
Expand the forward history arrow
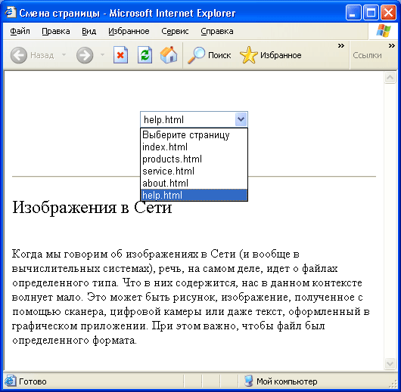tap(103, 54)
